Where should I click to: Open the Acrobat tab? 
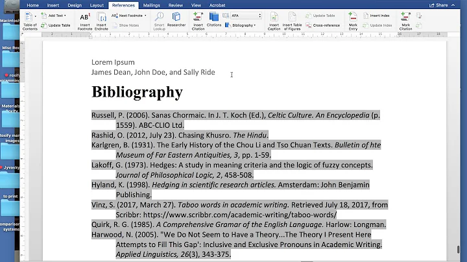[217, 5]
